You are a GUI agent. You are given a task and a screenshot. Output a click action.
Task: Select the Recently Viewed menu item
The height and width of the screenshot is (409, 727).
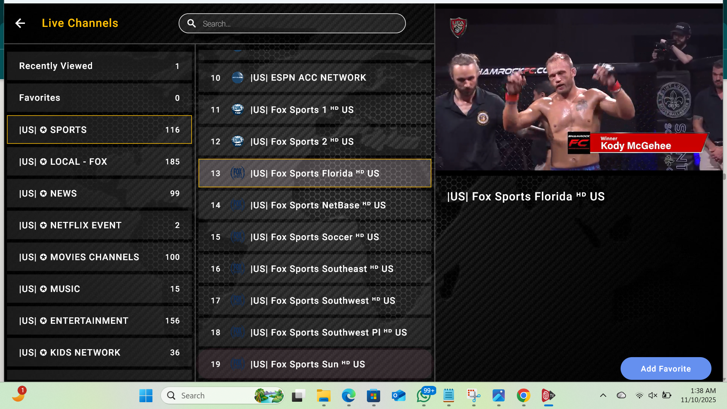click(99, 66)
